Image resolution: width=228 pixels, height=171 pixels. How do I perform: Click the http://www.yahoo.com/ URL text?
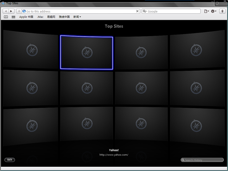(114, 155)
